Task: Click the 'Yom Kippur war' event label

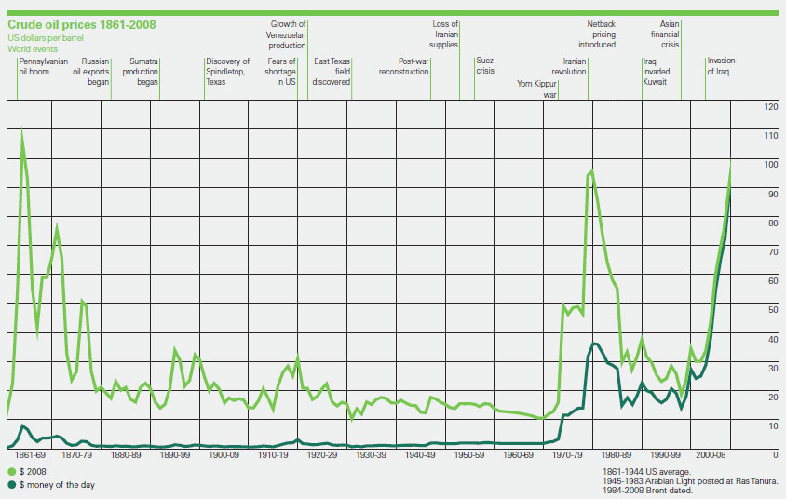Action: (536, 89)
